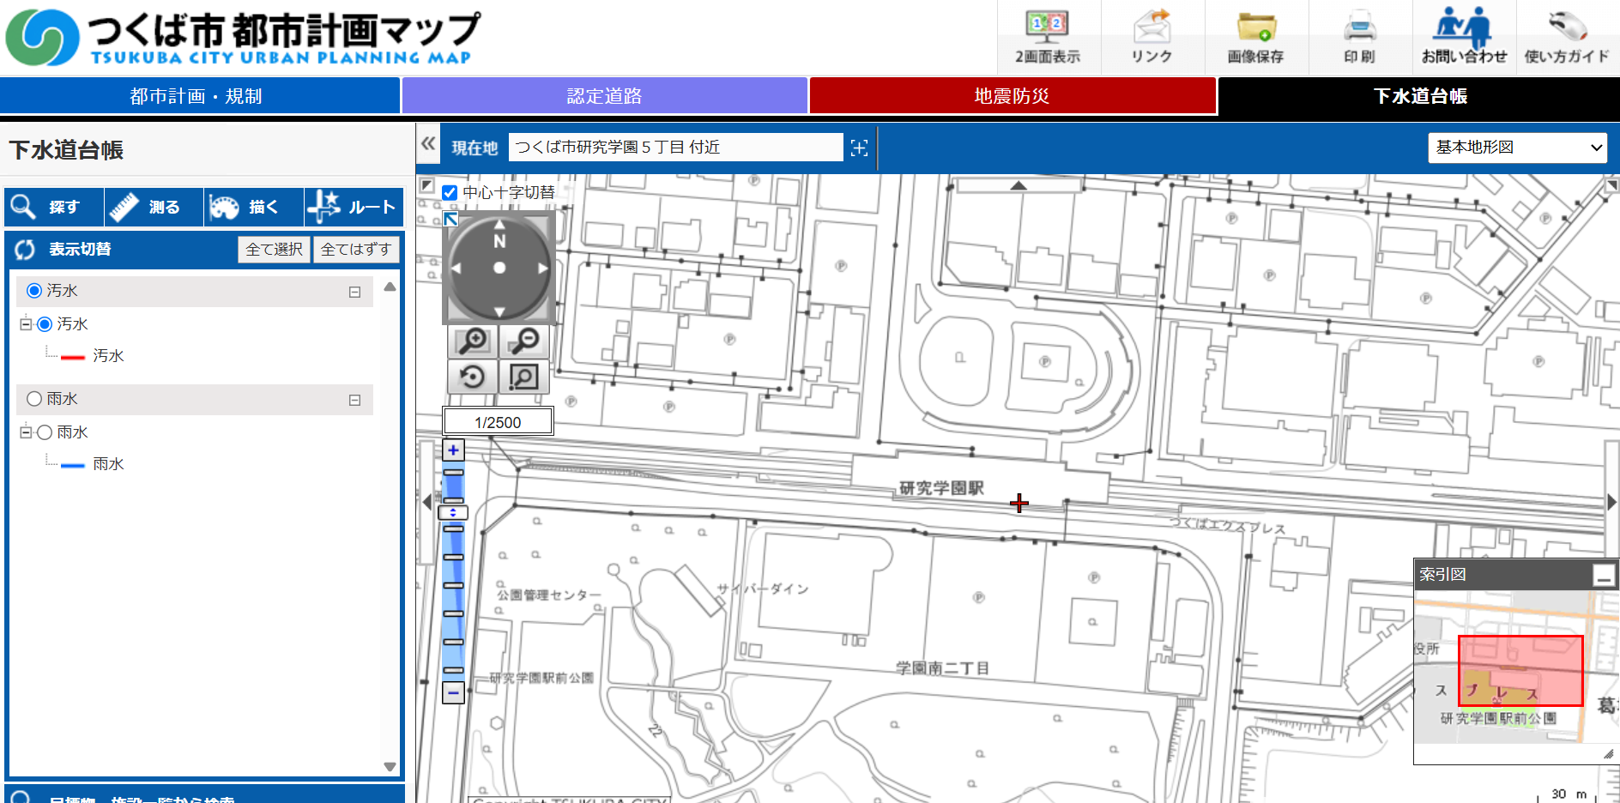Collapse the 雨水 section header

354,401
